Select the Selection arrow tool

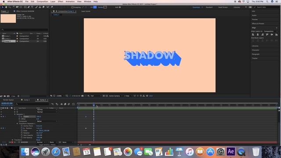[3, 7]
